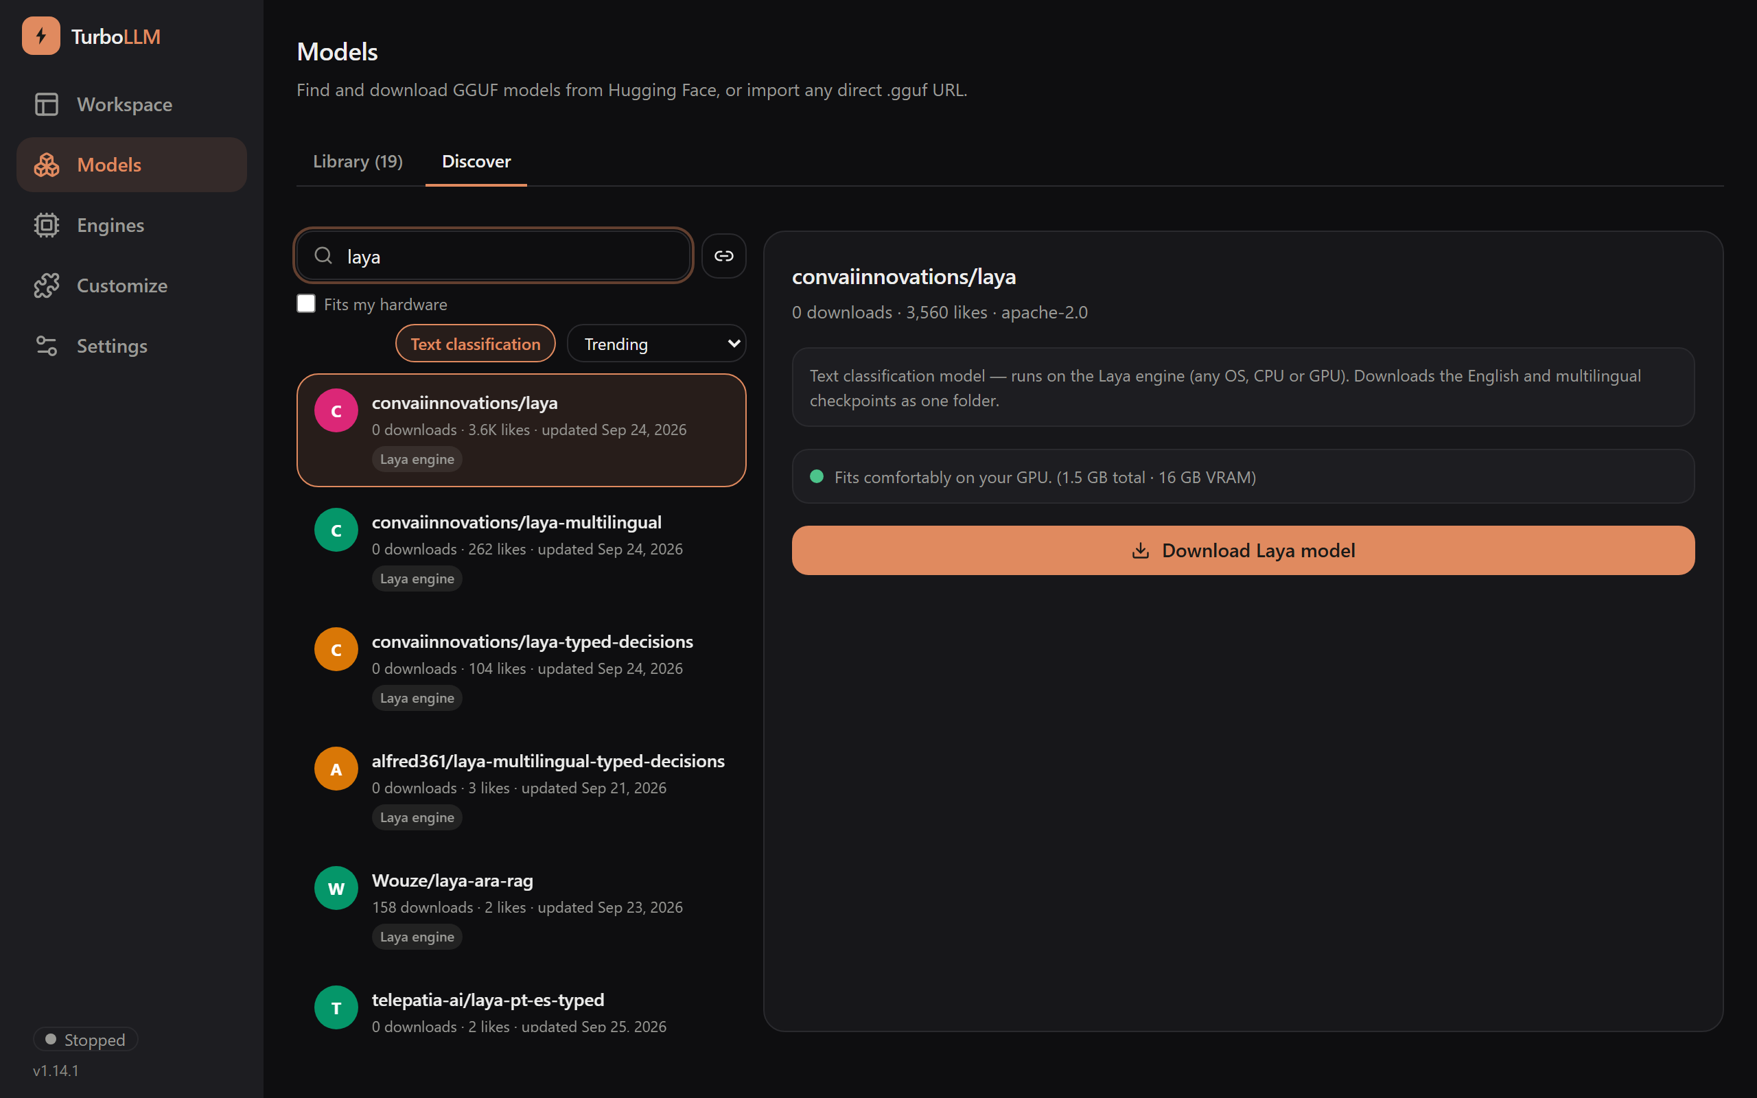Click the pink C avatar of convaiinnovations/laya

click(336, 411)
